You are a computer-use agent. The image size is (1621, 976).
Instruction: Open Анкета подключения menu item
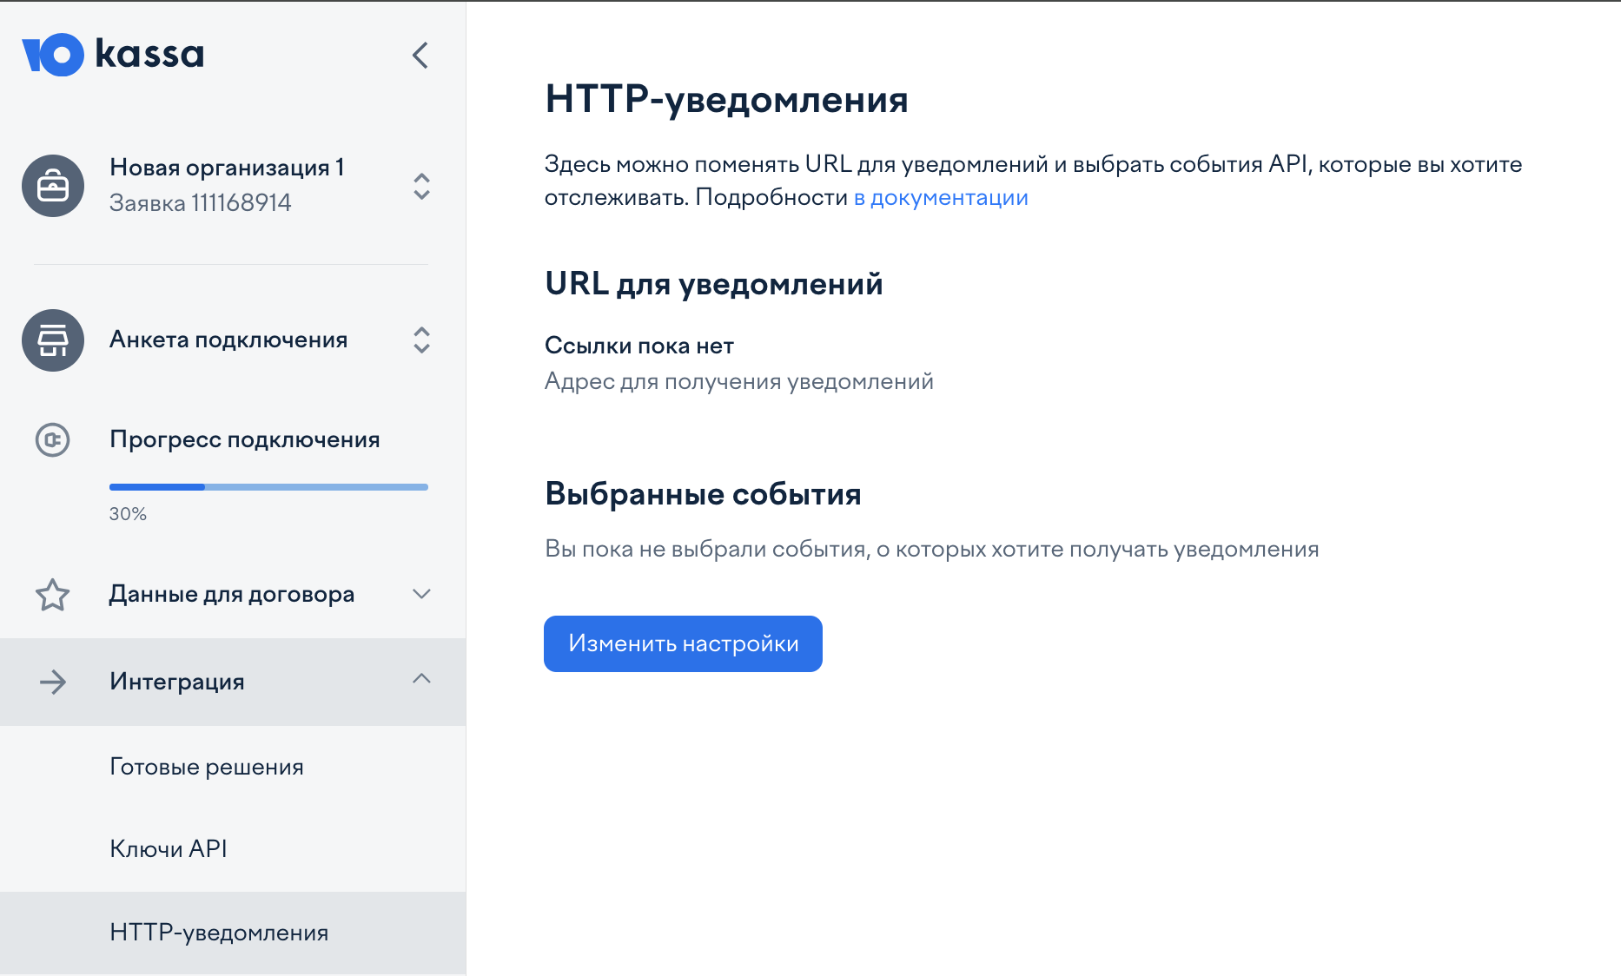point(228,340)
